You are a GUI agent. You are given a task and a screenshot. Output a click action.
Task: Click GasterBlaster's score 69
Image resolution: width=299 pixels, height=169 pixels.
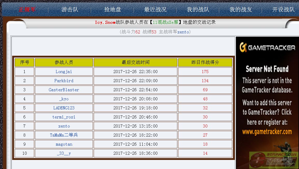(205, 90)
